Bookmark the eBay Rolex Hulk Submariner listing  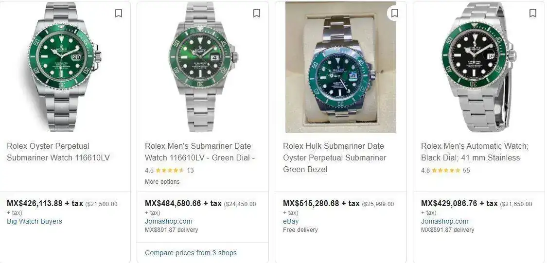[395, 13]
